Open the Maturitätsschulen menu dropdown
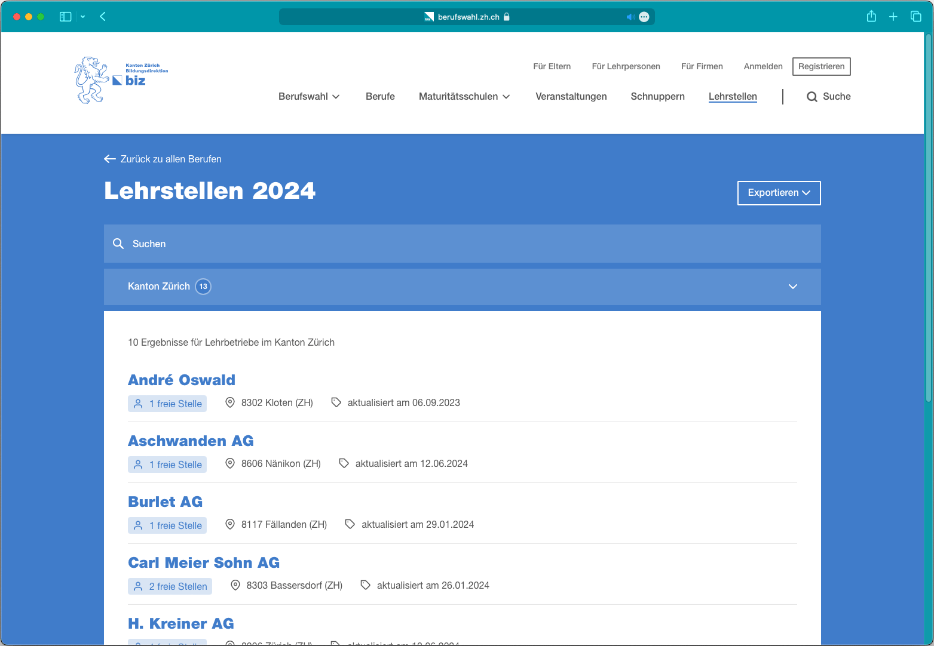Image resolution: width=934 pixels, height=646 pixels. [464, 97]
